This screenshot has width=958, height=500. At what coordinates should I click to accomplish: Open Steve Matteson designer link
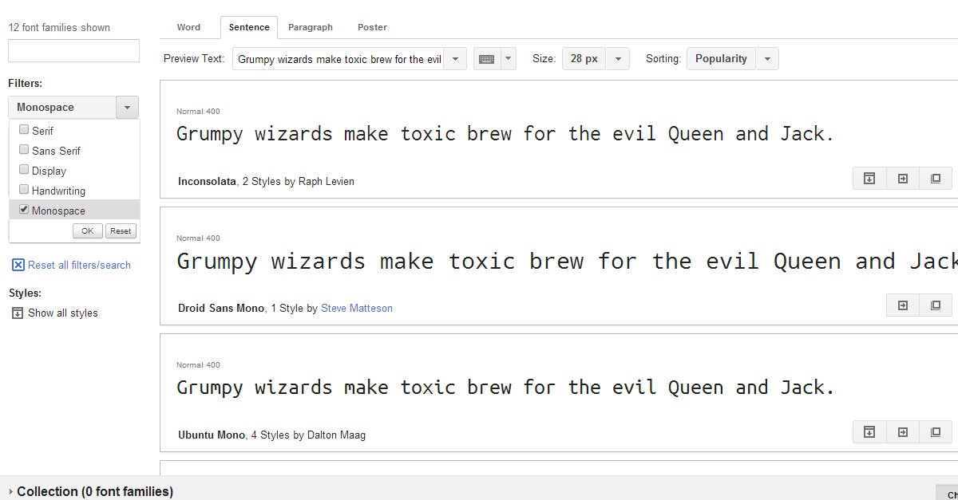[x=356, y=309]
